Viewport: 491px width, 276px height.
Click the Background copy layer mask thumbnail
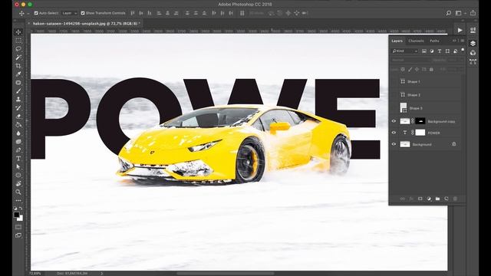click(x=420, y=121)
